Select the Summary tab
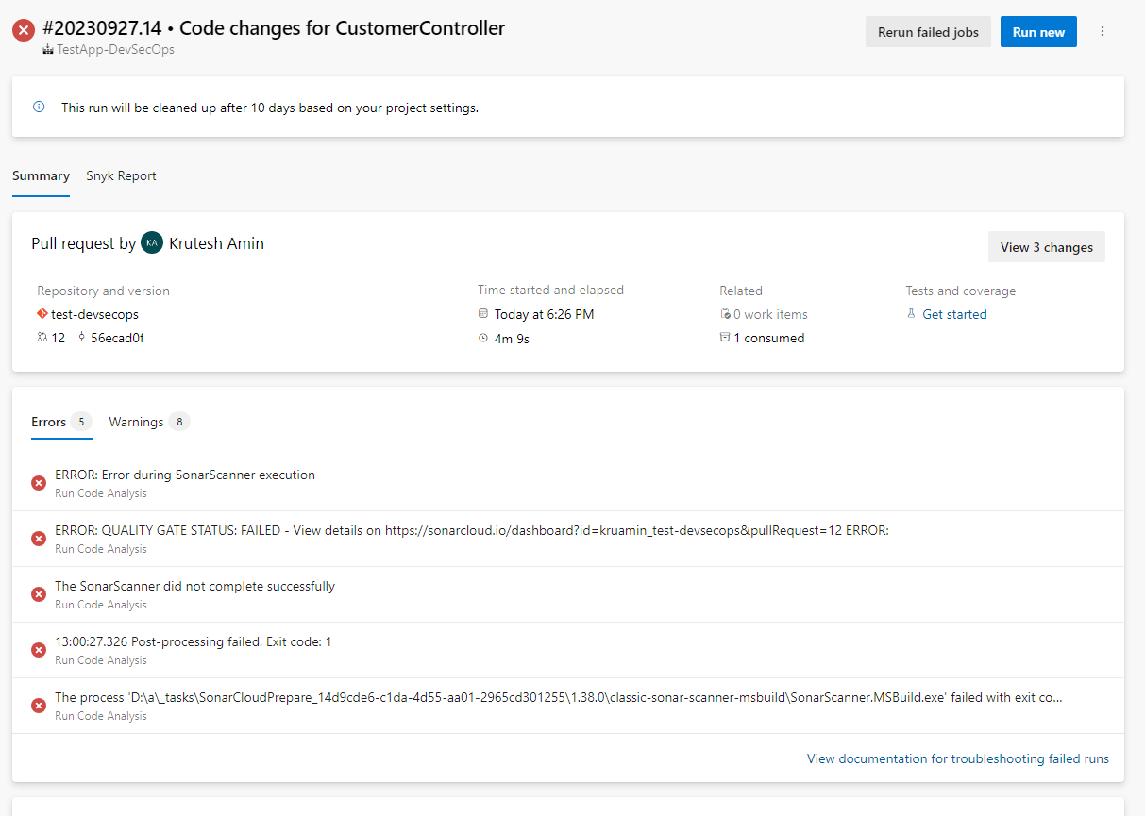The image size is (1145, 816). [x=41, y=176]
